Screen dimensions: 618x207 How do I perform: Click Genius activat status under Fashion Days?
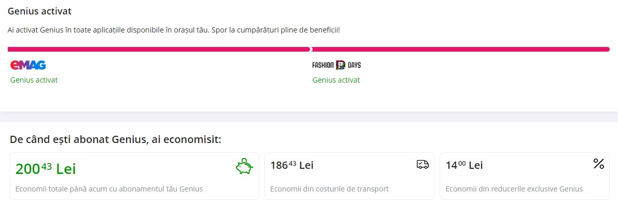pyautogui.click(x=336, y=80)
